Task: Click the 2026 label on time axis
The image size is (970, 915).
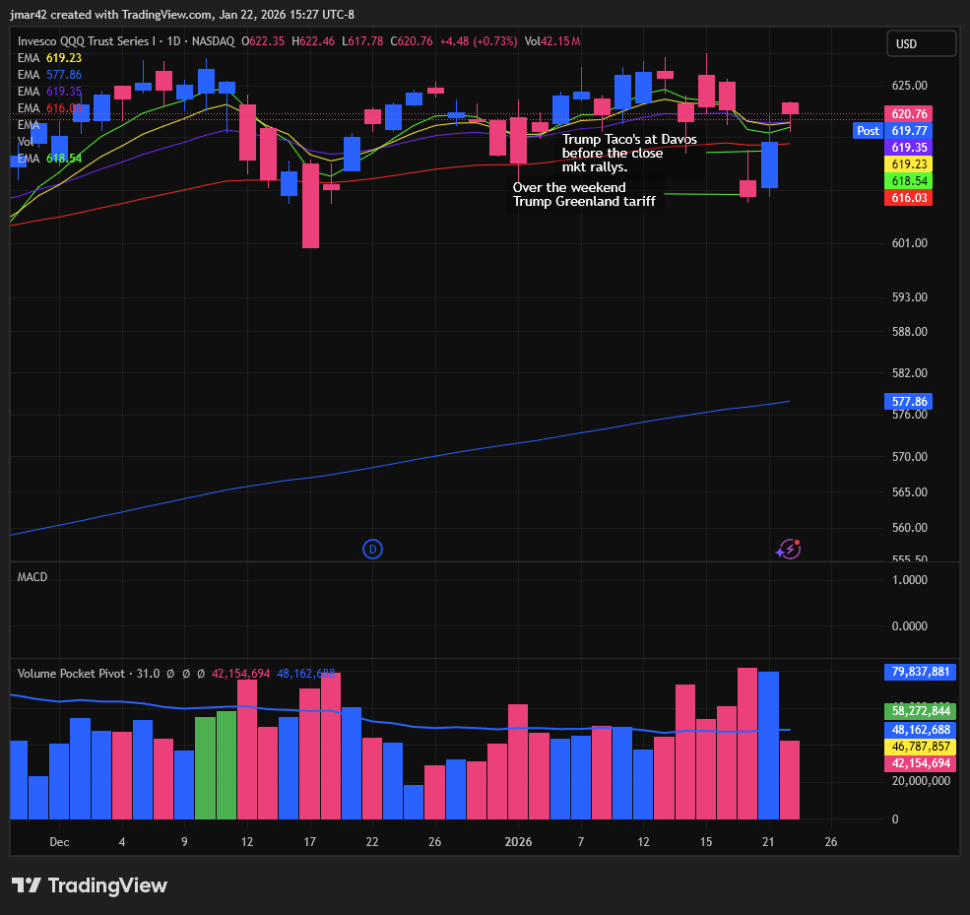Action: point(518,842)
